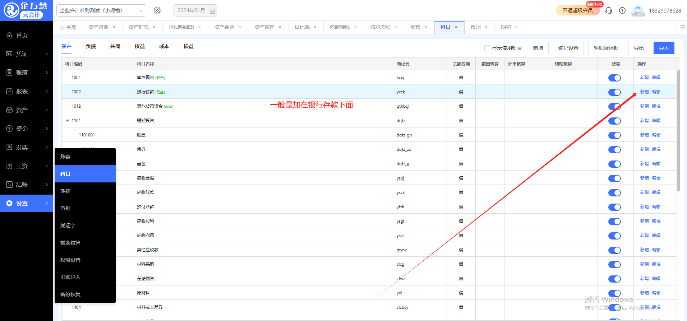Open the tab list menu icon
The image size is (687, 321).
click(x=682, y=27)
